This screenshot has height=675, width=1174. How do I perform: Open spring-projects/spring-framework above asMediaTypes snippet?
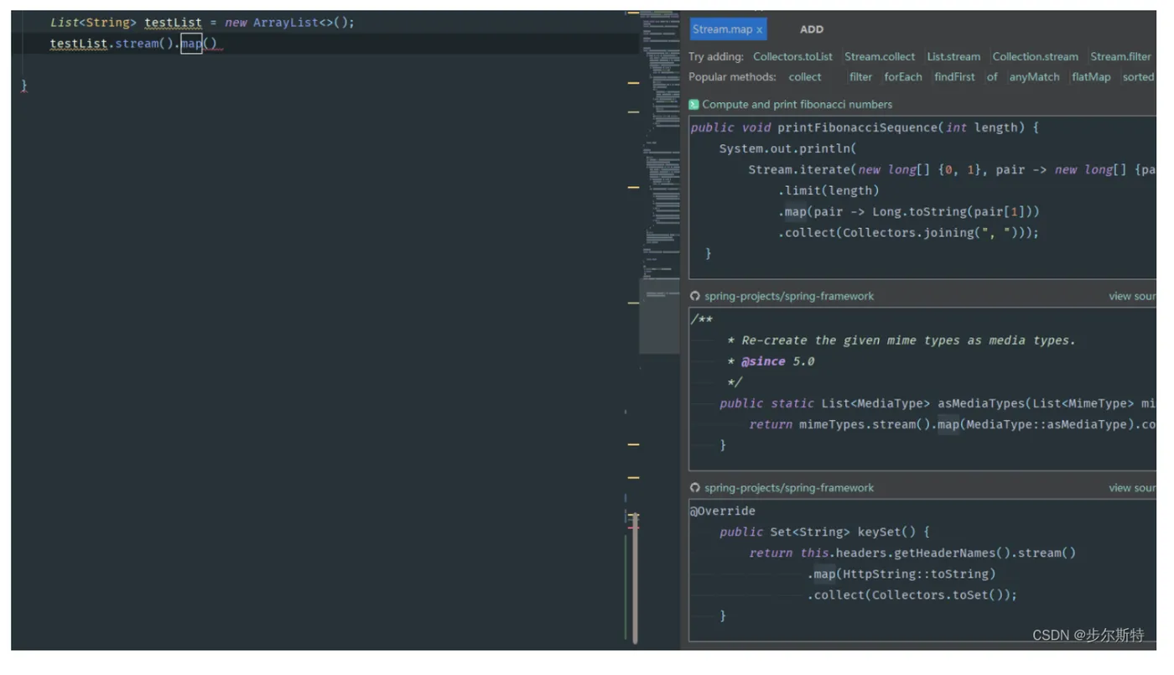tap(788, 296)
